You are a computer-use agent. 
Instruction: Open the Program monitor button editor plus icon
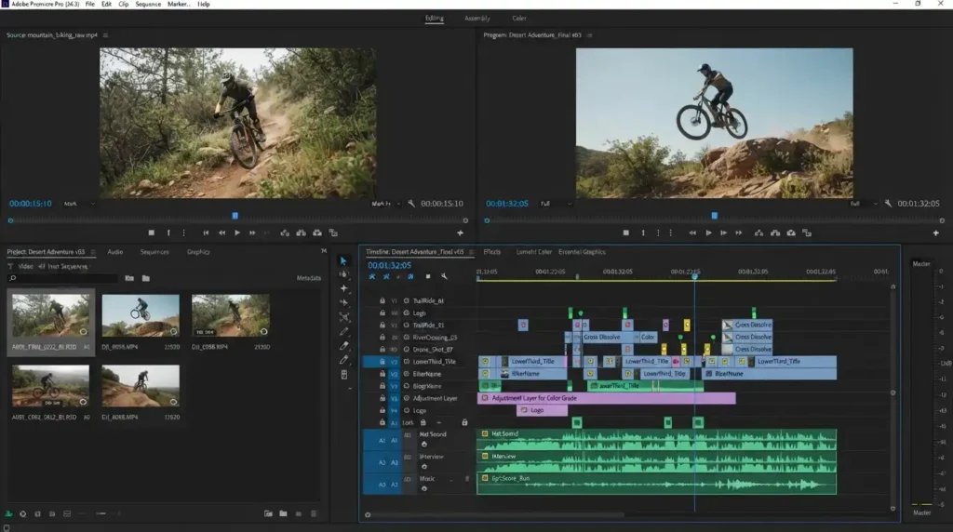point(936,233)
